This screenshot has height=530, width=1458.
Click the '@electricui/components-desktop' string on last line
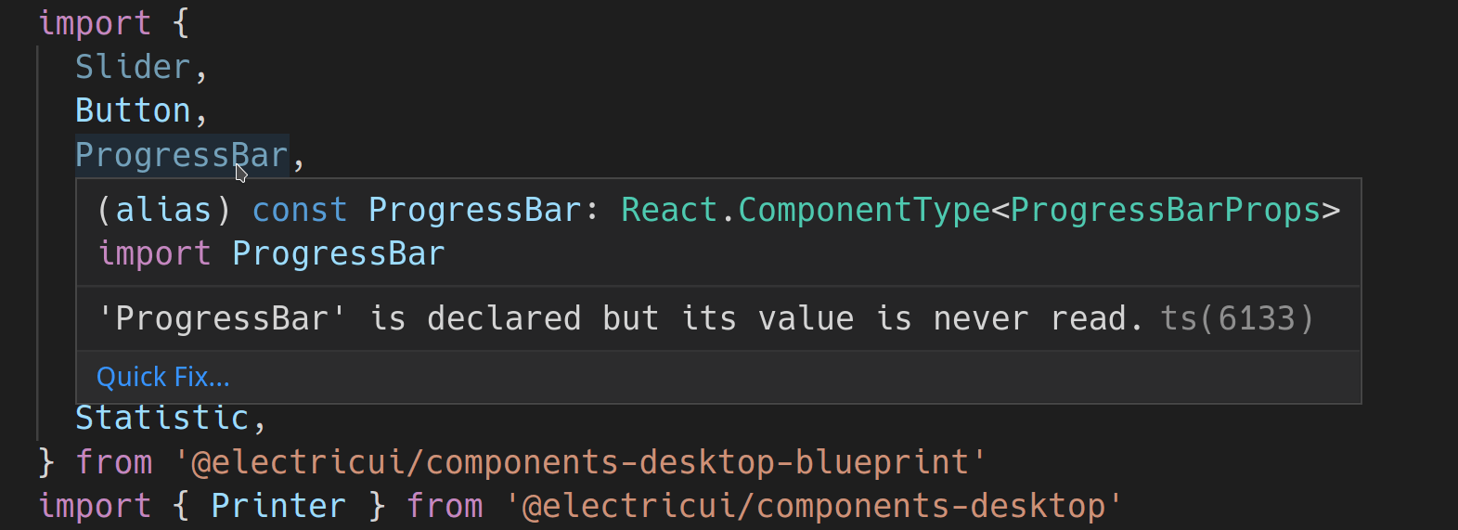coord(813,506)
